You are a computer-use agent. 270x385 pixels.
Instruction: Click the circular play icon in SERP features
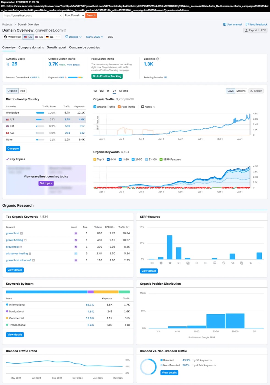[x=197, y=263]
